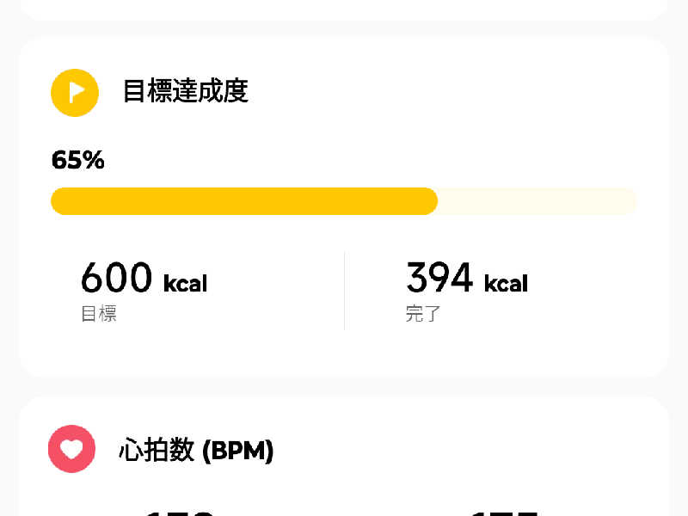Tap the kcal unit beside 394

pos(506,283)
